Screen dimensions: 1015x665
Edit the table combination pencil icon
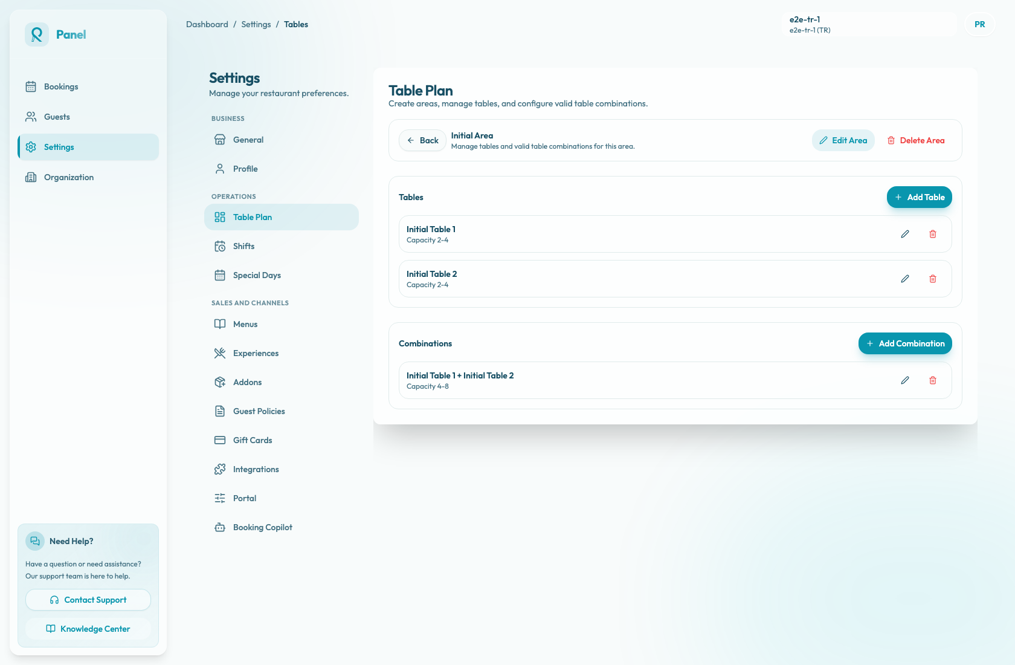[x=905, y=380]
